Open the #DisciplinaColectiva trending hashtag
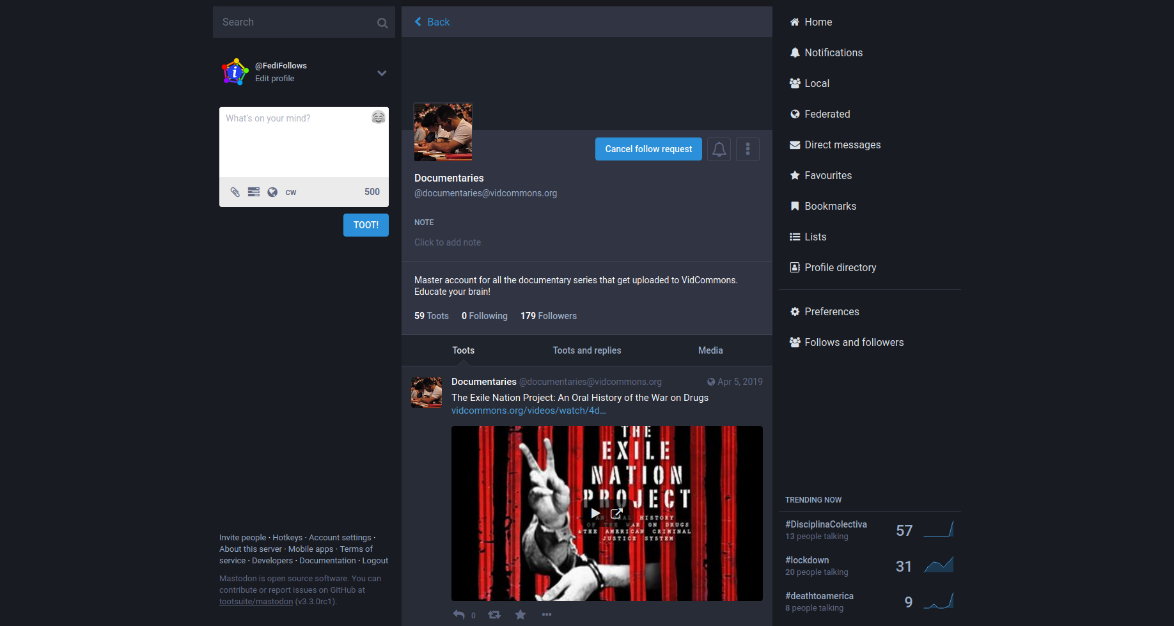 (826, 524)
